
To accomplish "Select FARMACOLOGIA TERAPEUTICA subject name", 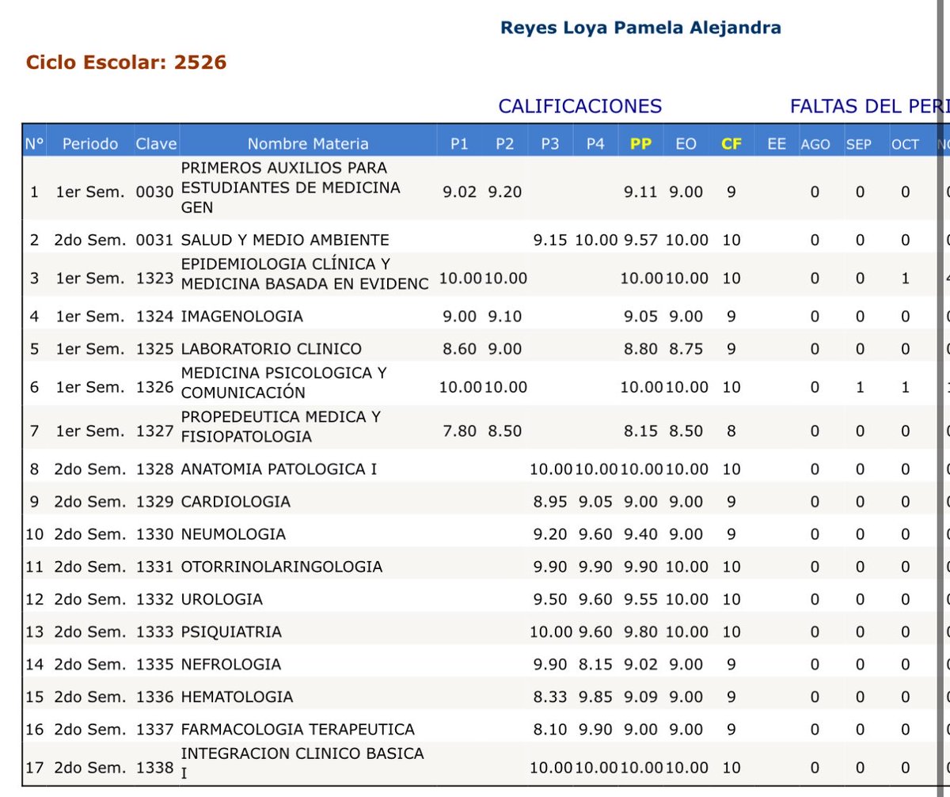I will tap(298, 729).
